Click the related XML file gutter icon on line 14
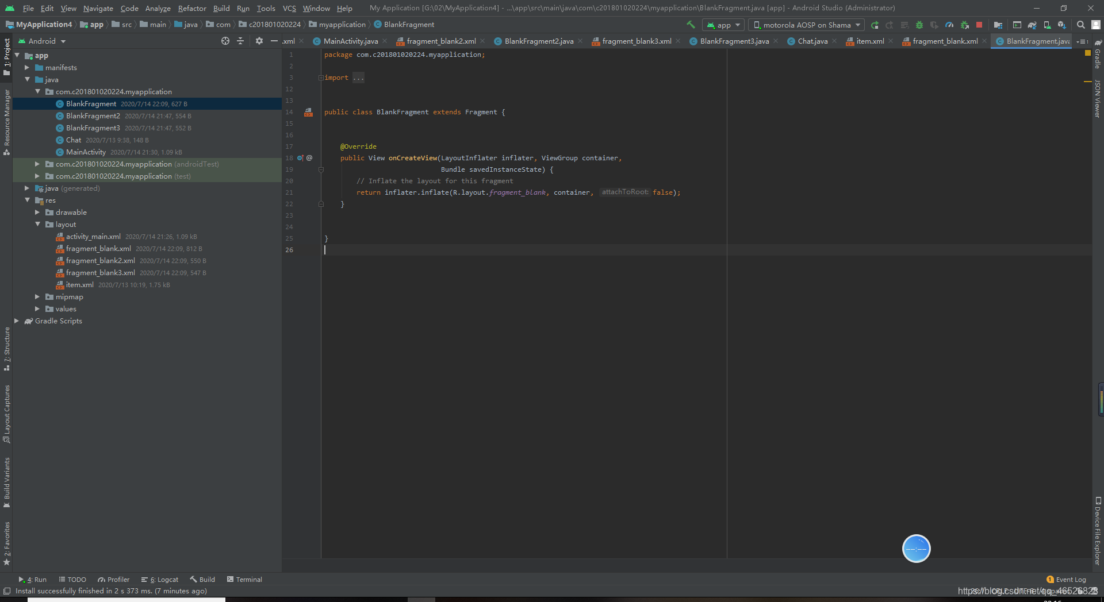The width and height of the screenshot is (1104, 602). (309, 112)
